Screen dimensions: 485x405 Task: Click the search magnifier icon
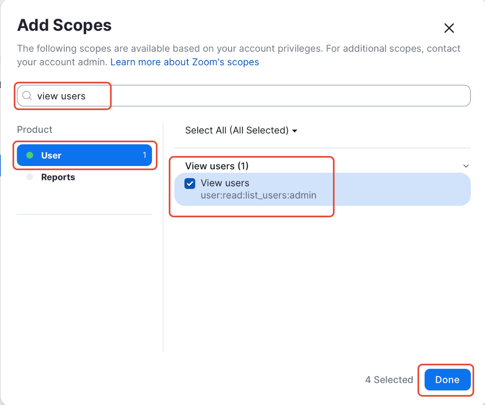pyautogui.click(x=27, y=96)
